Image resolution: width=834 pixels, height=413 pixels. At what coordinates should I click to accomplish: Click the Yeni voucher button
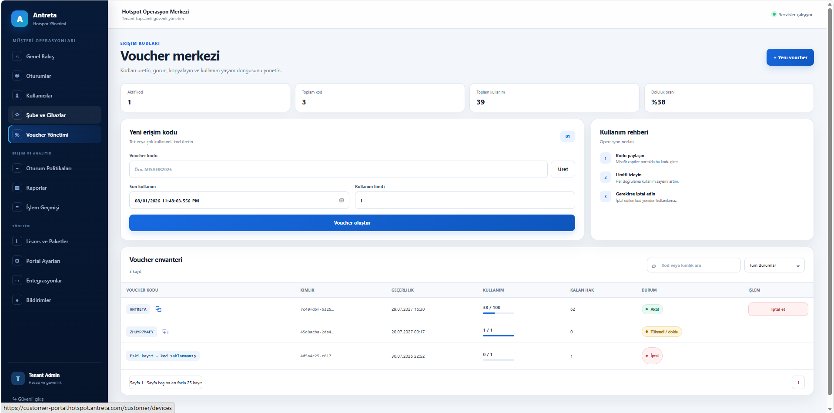[x=790, y=57]
